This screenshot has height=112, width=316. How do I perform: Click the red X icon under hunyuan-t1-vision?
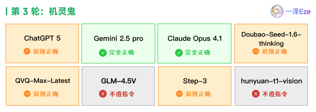coord(256,94)
